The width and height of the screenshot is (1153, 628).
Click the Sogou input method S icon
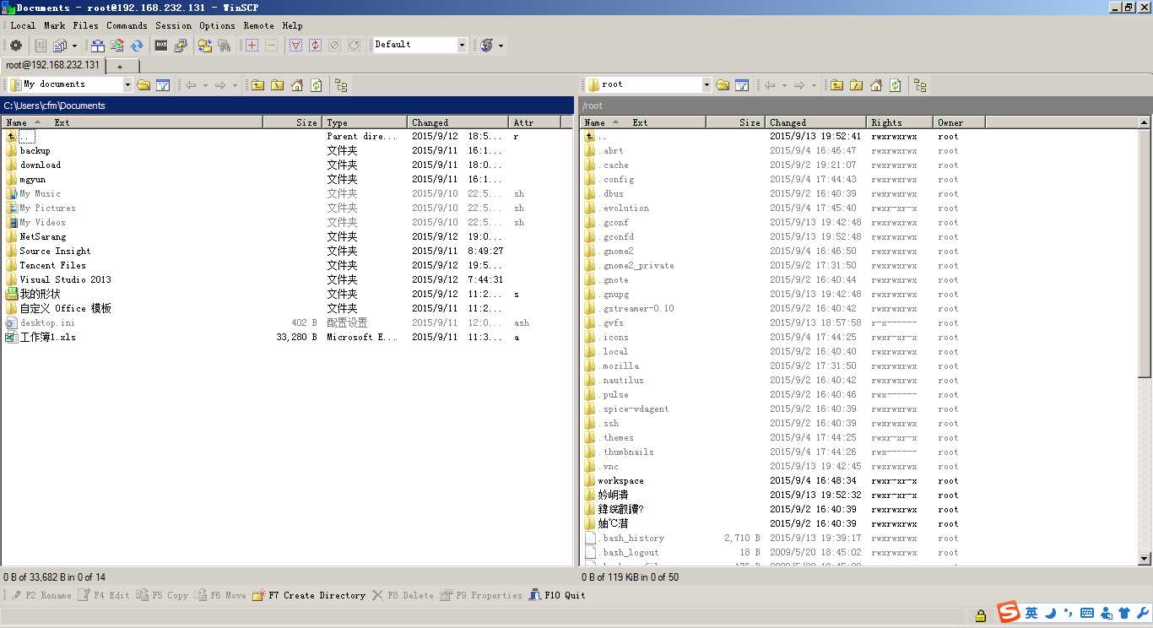1008,613
